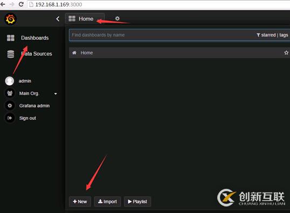Open the admin profile link
Screen dimensions: 290x213
[x=25, y=81]
